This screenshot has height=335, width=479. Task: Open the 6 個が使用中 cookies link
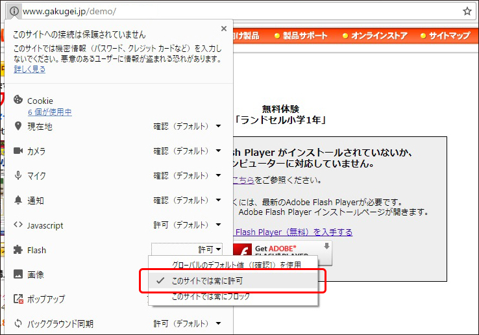(x=50, y=112)
